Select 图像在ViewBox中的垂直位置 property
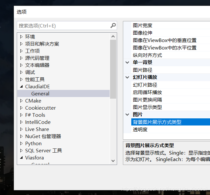 tap(171, 40)
